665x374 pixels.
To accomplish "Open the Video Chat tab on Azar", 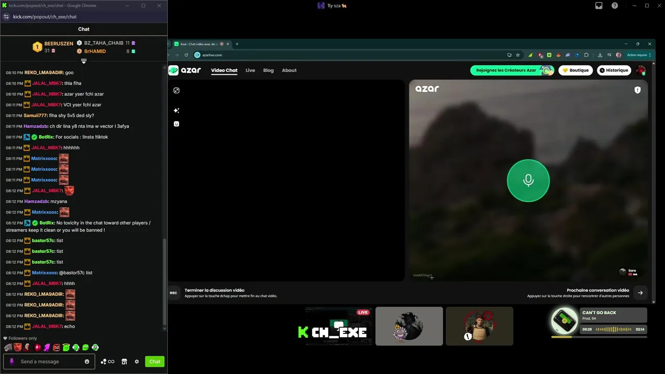I will click(x=224, y=70).
